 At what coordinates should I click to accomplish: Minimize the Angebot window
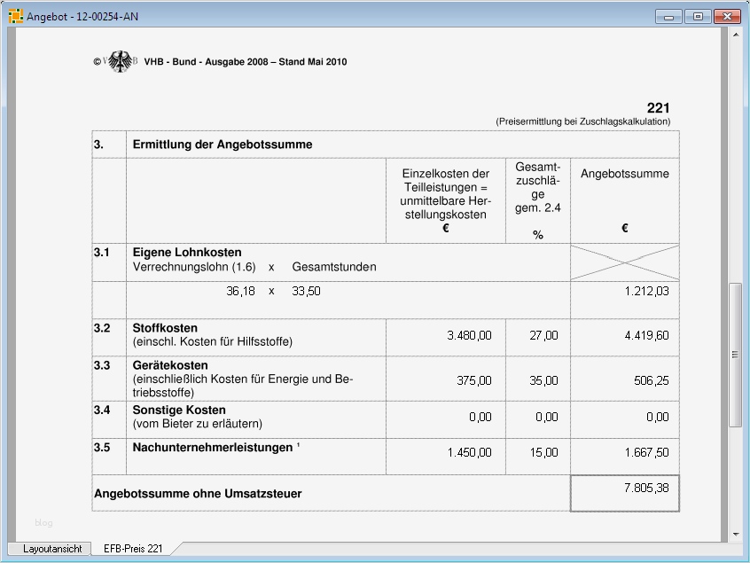(668, 17)
